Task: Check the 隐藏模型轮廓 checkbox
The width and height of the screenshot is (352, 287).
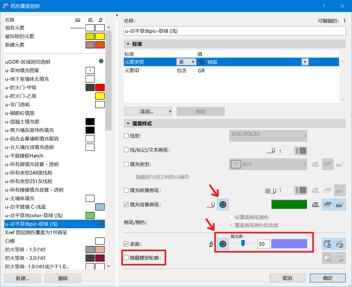Action: click(127, 258)
